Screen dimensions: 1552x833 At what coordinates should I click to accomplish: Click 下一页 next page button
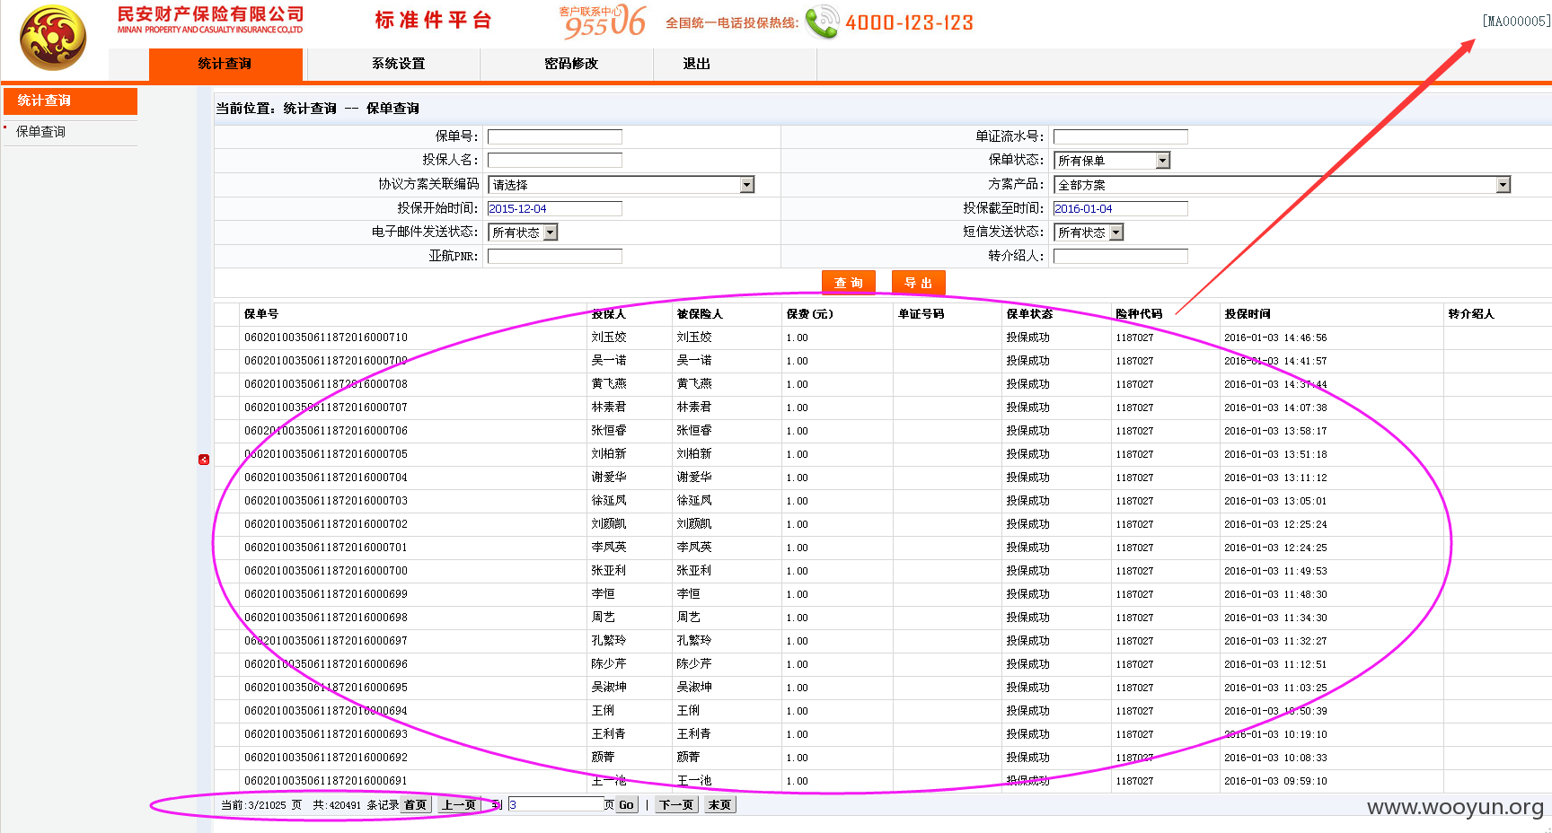[x=676, y=804]
